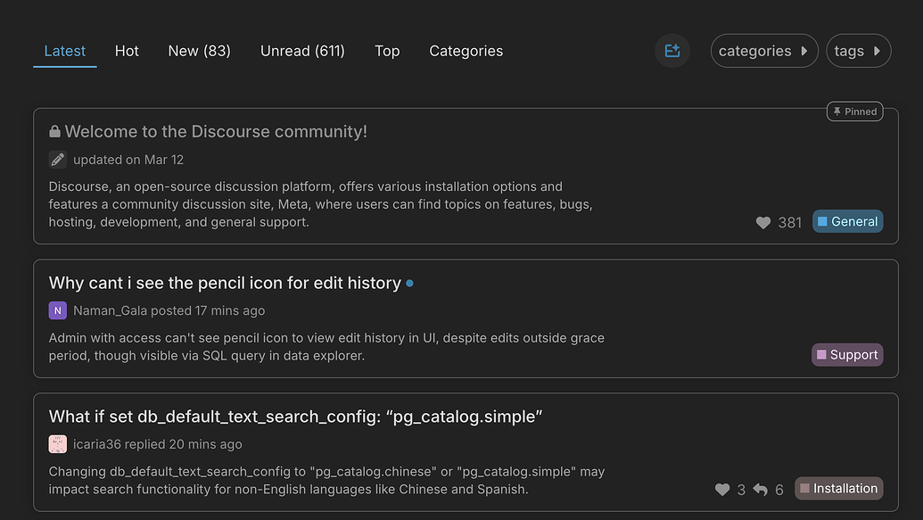
Task: Go to the Categories tab
Action: click(466, 51)
